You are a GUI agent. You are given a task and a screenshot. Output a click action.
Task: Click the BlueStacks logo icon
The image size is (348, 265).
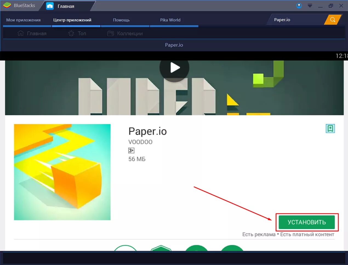click(7, 5)
